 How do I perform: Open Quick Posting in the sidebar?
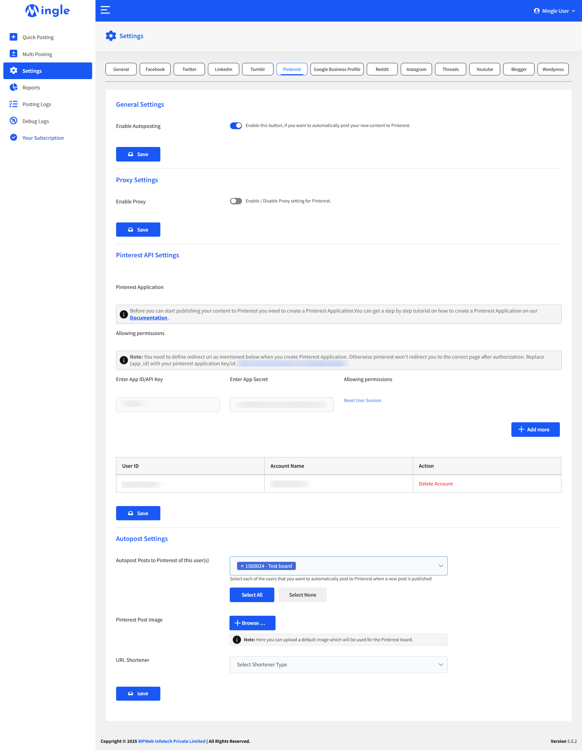pyautogui.click(x=48, y=37)
